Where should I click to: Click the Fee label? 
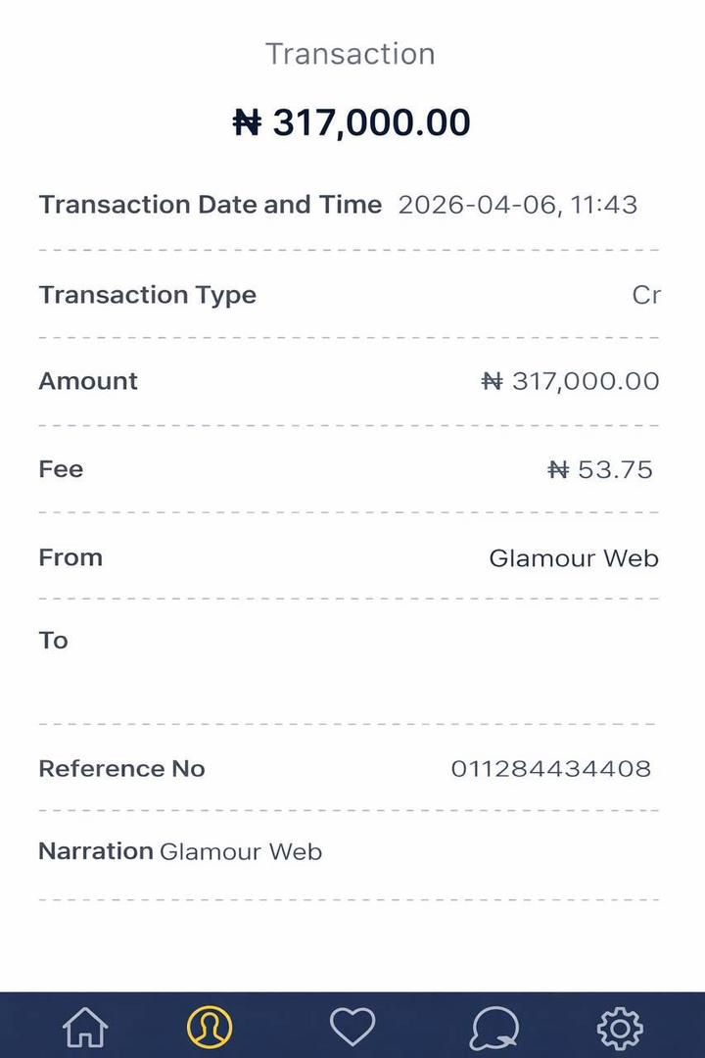(61, 469)
